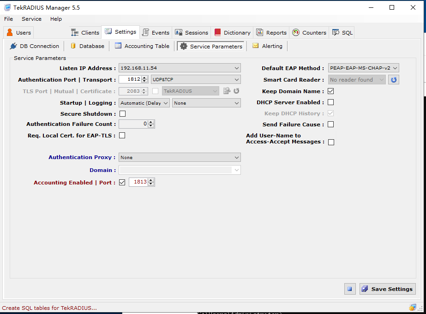The height and width of the screenshot is (314, 426).
Task: Decrease the Authentication Failure Count
Action: point(151,126)
